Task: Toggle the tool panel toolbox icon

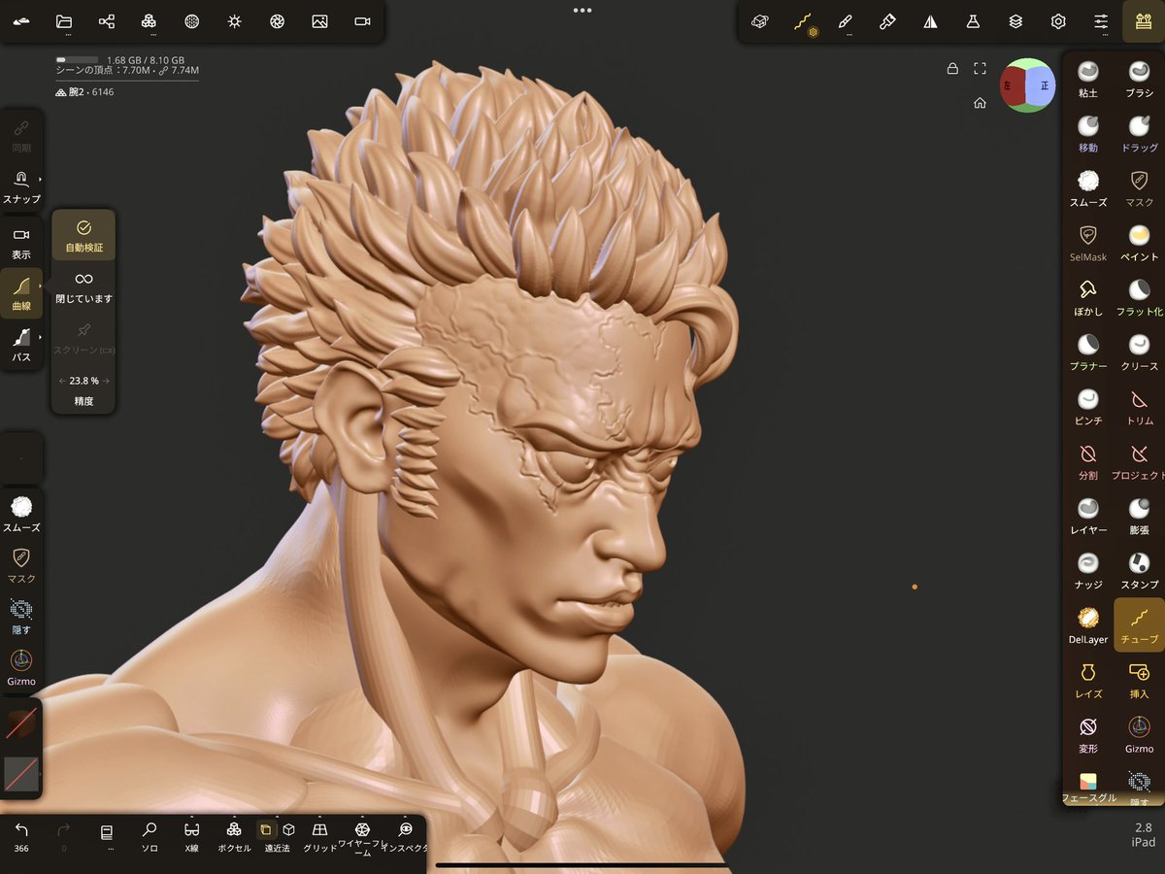Action: click(x=1142, y=21)
